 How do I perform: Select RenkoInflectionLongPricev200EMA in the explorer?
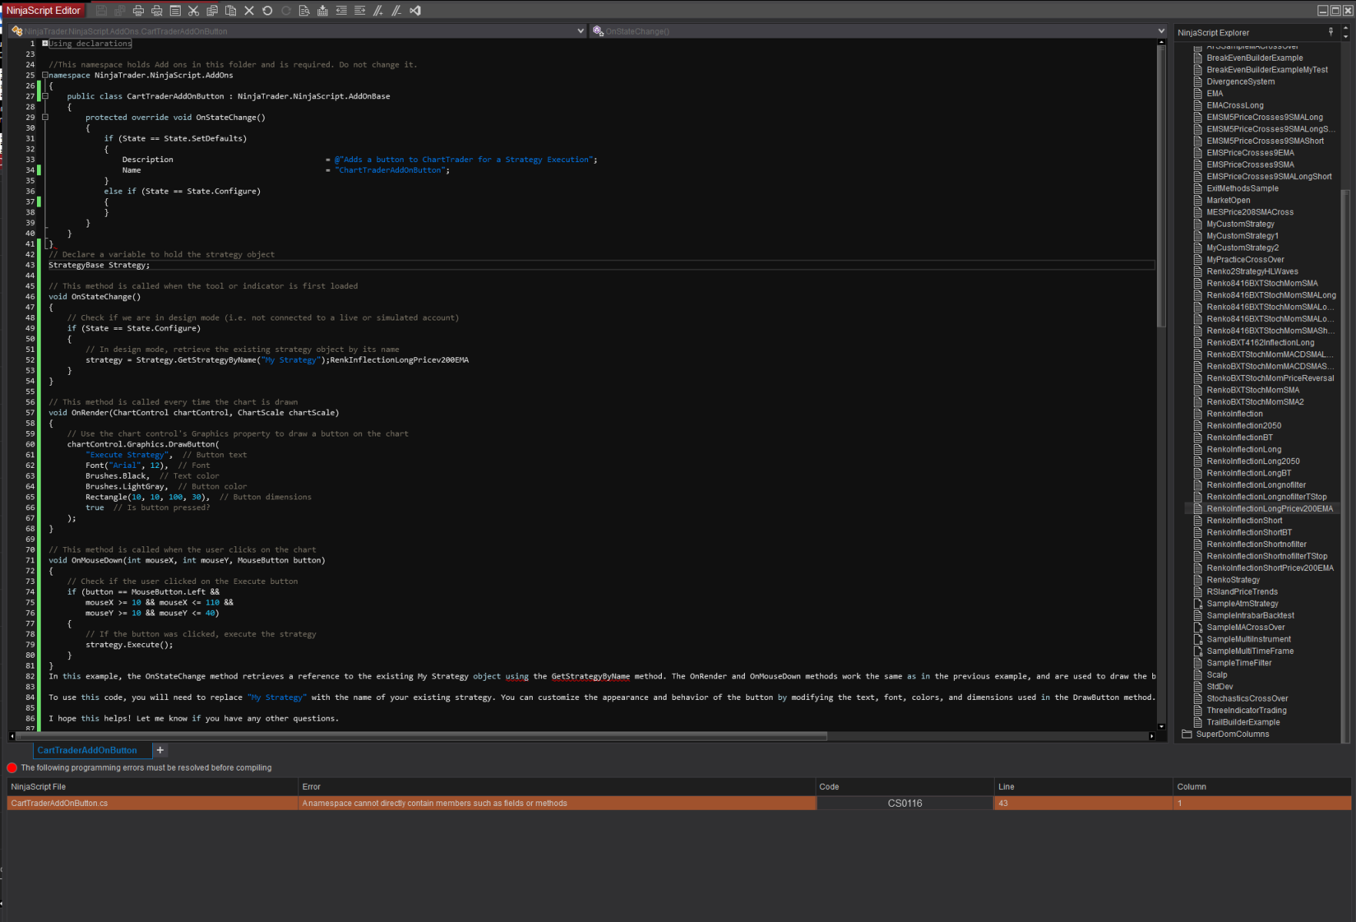(x=1268, y=508)
